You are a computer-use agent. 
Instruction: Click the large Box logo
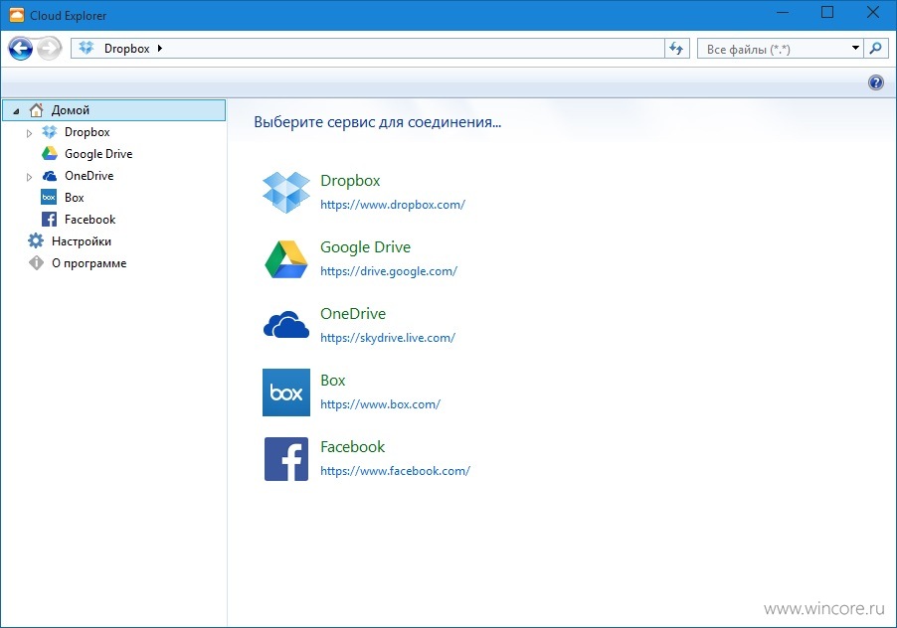(x=286, y=392)
